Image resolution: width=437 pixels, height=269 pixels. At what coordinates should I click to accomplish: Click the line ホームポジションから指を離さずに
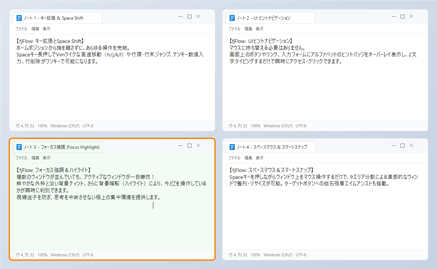pyautogui.click(x=73, y=48)
